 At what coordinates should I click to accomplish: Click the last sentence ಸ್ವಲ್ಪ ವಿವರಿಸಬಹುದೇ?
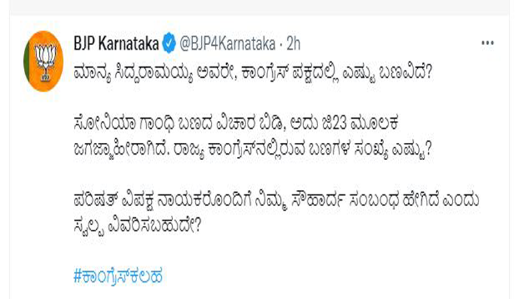pyautogui.click(x=137, y=225)
